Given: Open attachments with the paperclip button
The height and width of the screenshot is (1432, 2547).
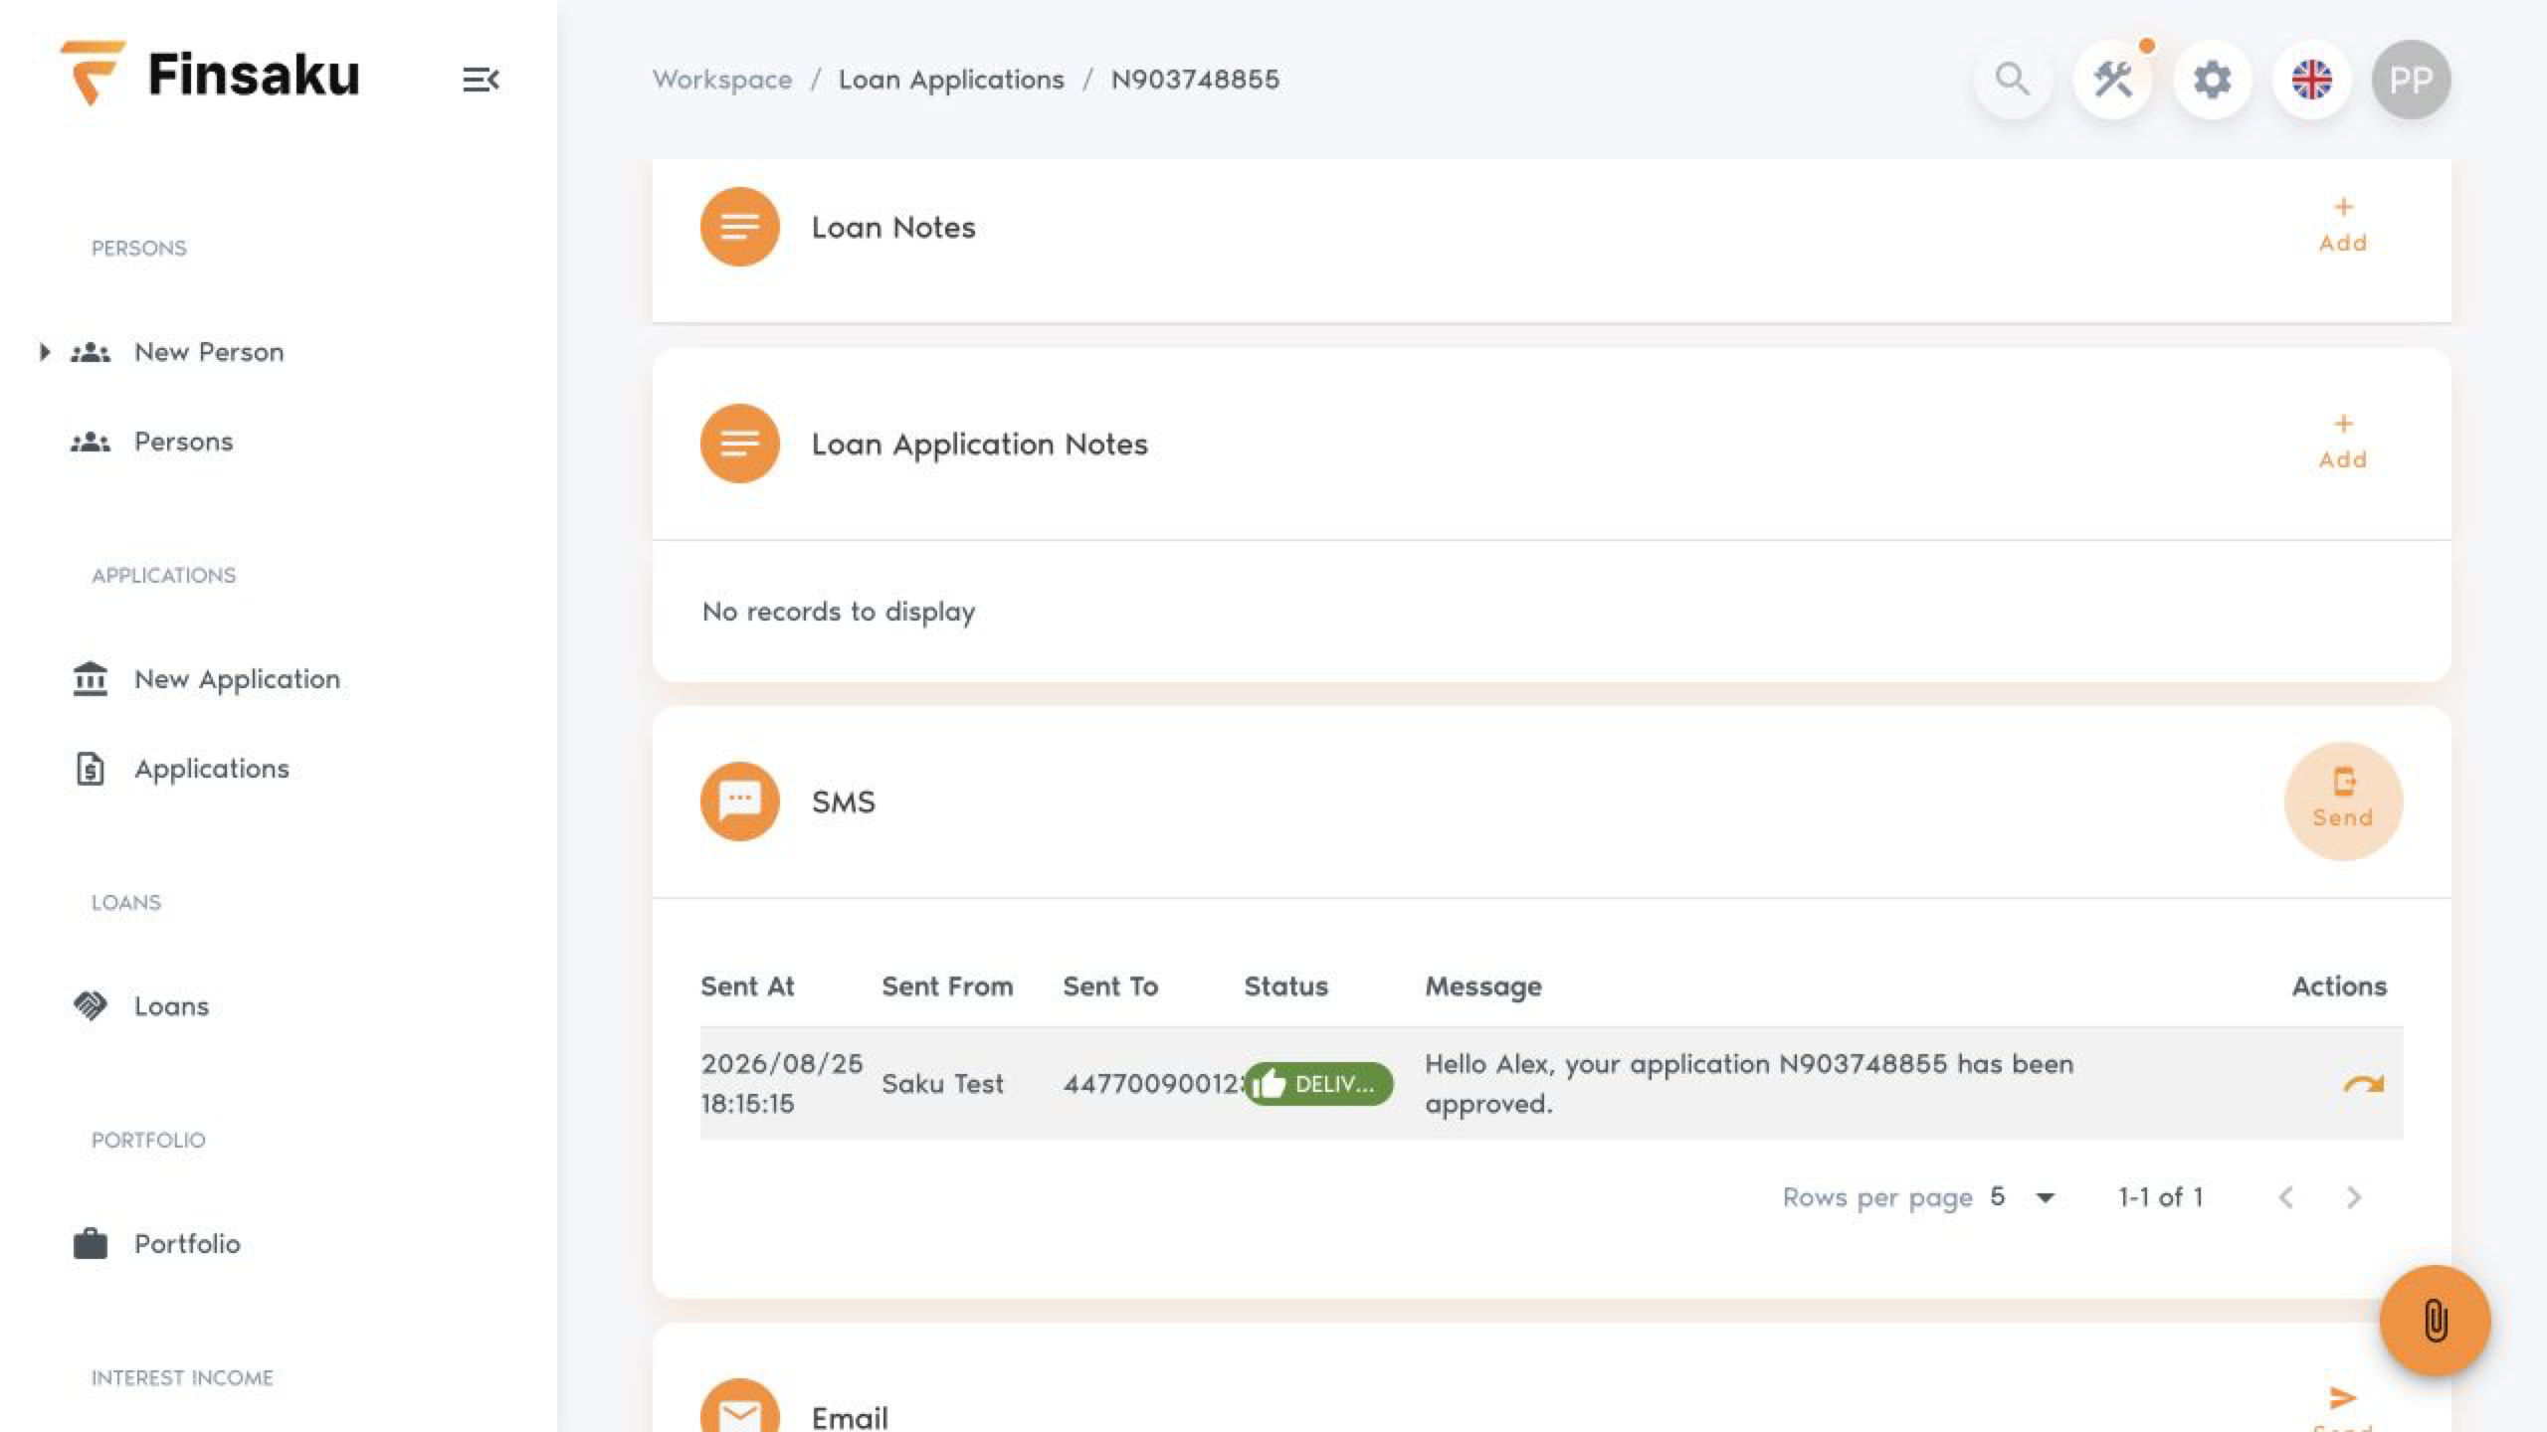Looking at the screenshot, I should click(2435, 1321).
